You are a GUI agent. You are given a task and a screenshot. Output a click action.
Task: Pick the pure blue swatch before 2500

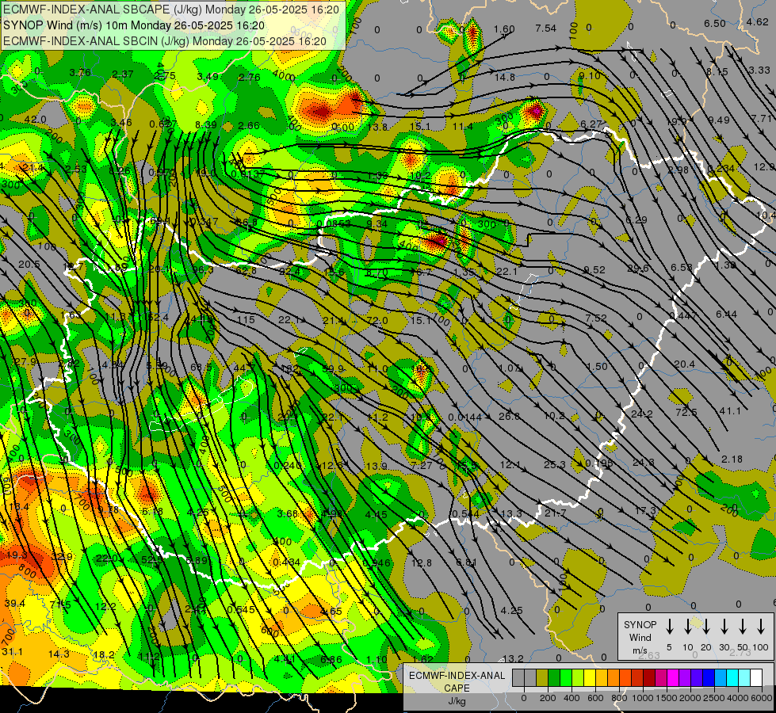[708, 677]
